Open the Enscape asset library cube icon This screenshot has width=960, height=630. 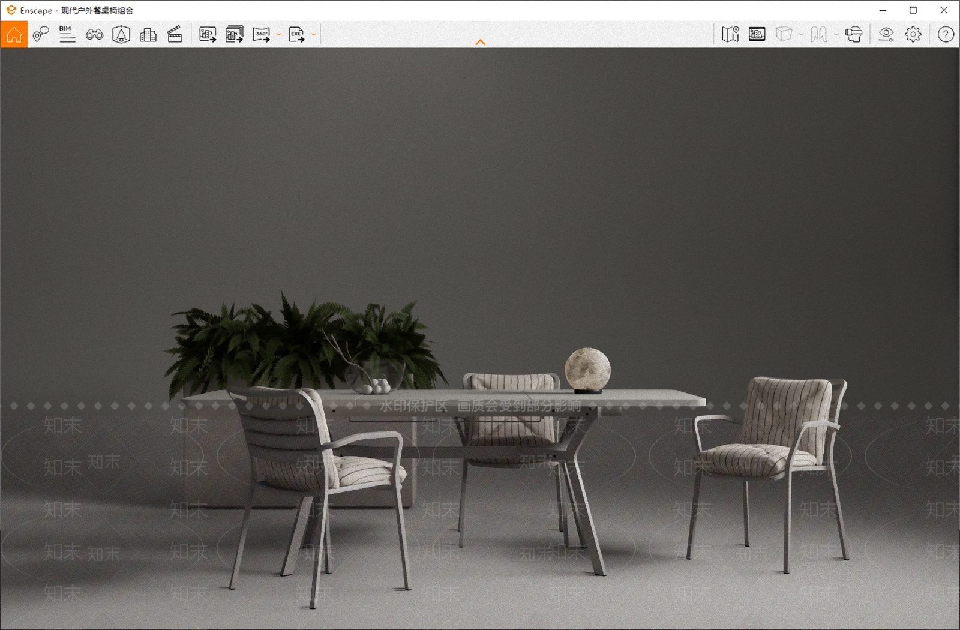pyautogui.click(x=121, y=34)
